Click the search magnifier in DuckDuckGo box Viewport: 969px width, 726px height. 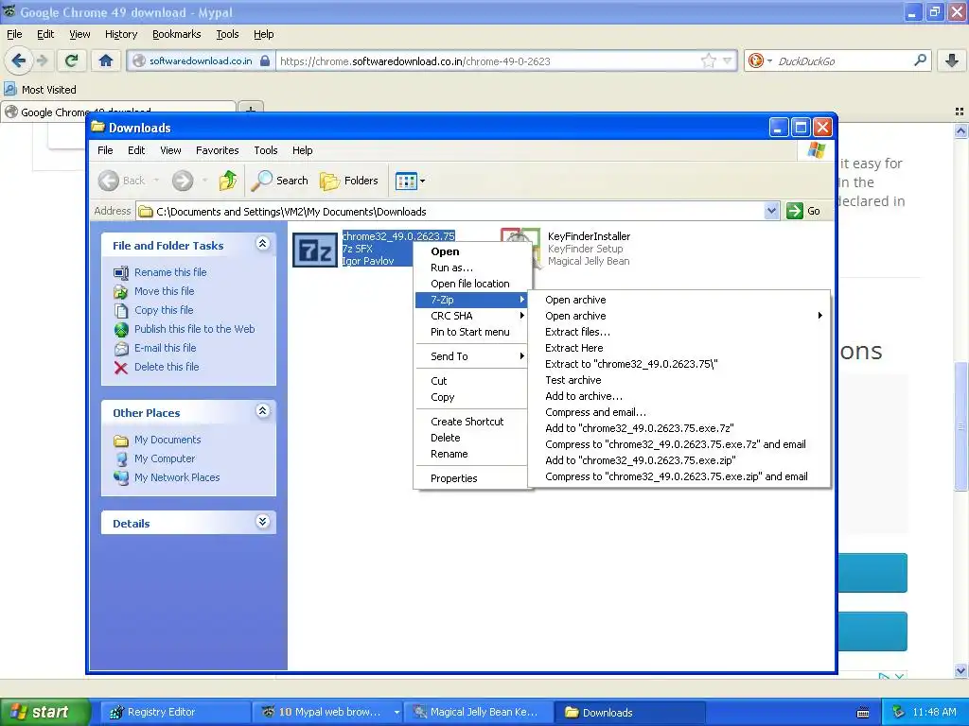(x=920, y=60)
